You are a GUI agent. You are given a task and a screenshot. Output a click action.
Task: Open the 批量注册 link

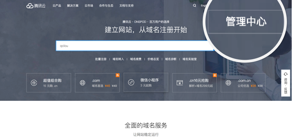(101, 59)
